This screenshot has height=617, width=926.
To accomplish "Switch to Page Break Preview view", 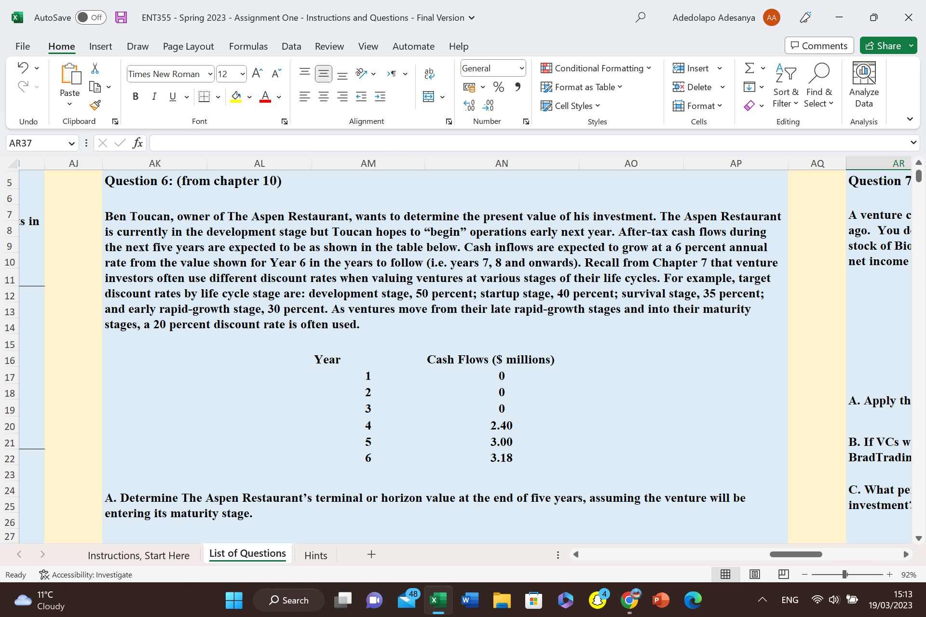I will (783, 574).
